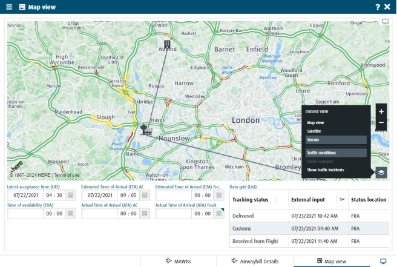Click the London label on map
The image size is (397, 267).
point(246,120)
